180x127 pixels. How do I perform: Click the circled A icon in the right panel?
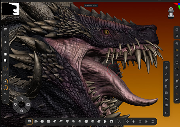pos(166,68)
